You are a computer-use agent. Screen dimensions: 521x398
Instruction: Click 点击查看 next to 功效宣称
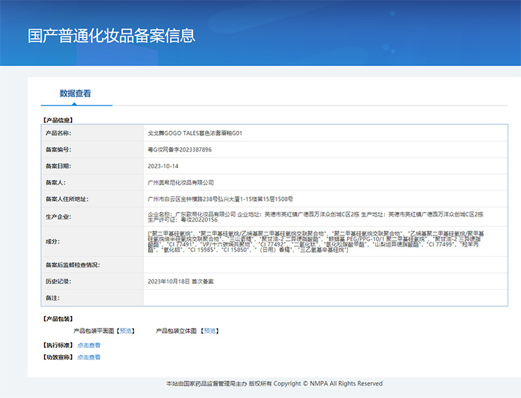(89, 357)
